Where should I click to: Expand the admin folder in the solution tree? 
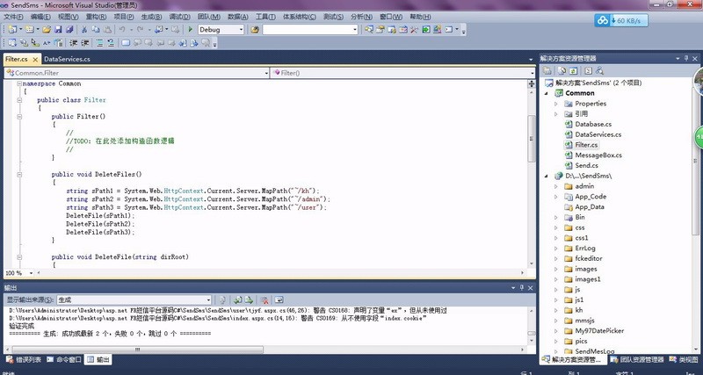[x=556, y=186]
